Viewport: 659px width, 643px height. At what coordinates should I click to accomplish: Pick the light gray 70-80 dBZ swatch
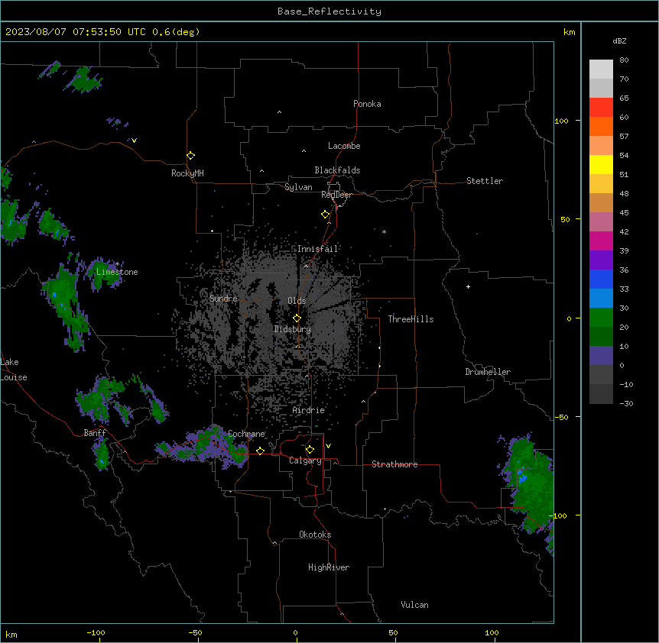point(601,69)
